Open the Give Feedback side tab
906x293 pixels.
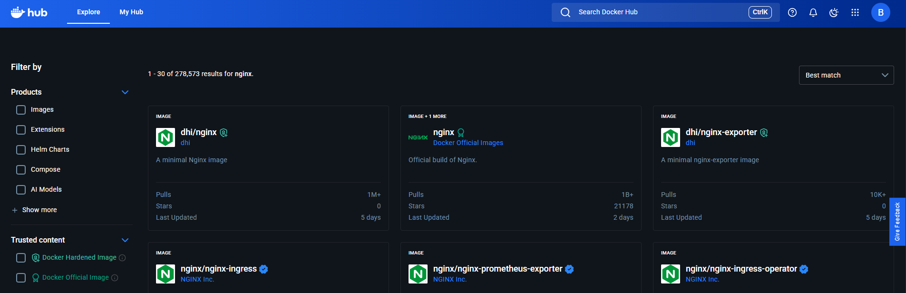point(897,222)
